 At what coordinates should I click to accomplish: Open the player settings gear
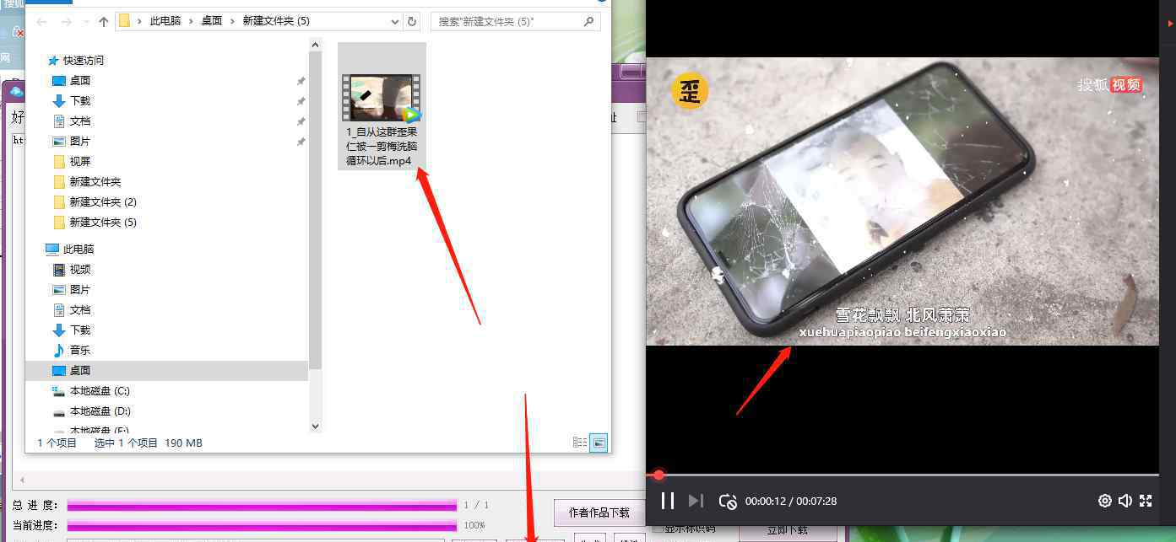[x=1104, y=501]
